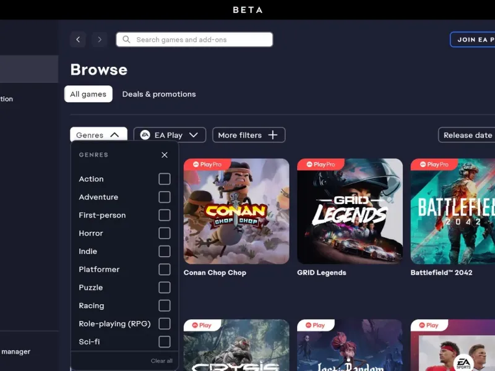Check the Indie genre checkbox
The height and width of the screenshot is (371, 495).
pos(165,252)
